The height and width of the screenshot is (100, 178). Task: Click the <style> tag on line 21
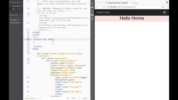pyautogui.click(x=36, y=34)
